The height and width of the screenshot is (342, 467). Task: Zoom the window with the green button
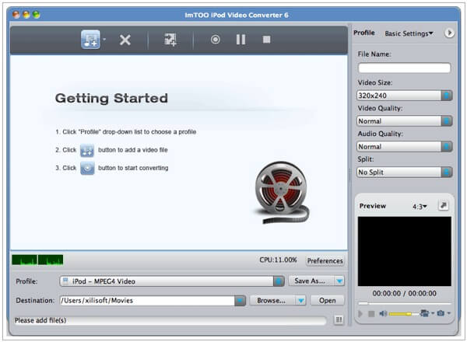[x=37, y=15]
